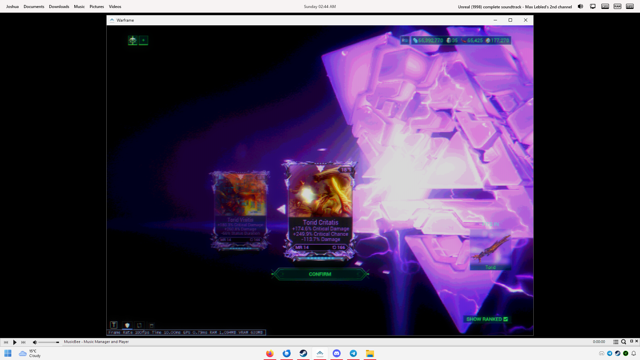The image size is (640, 360).
Task: Click the monitor display icon in top bar
Action: [593, 6]
